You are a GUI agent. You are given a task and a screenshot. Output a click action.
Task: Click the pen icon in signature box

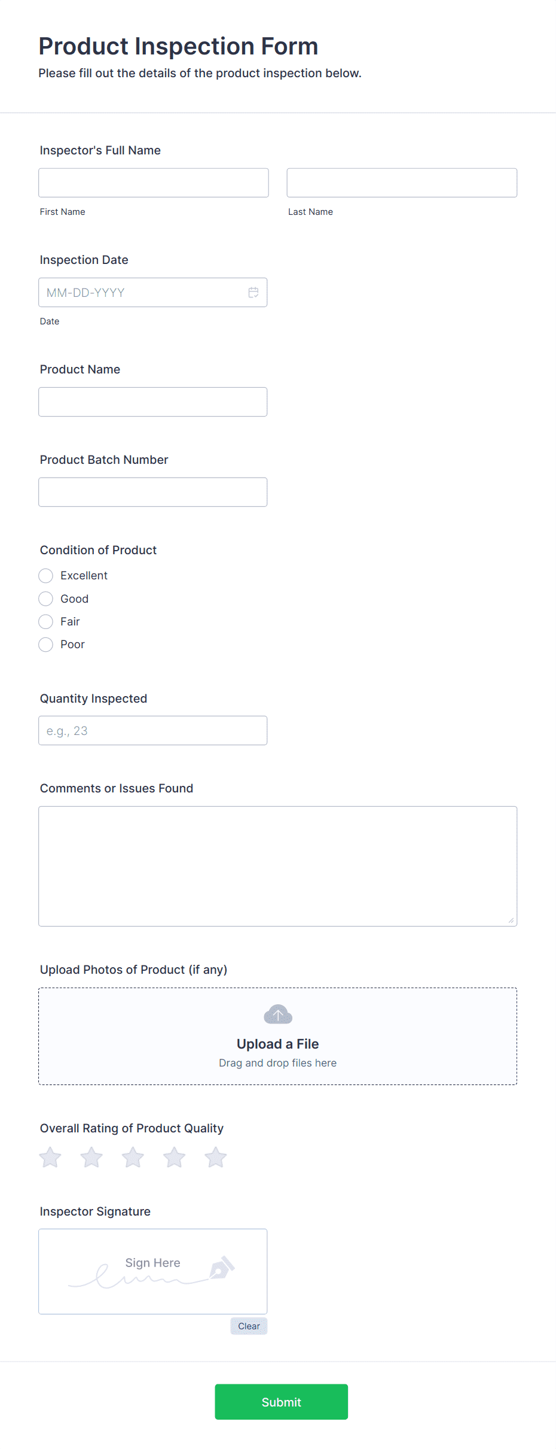(x=222, y=1268)
